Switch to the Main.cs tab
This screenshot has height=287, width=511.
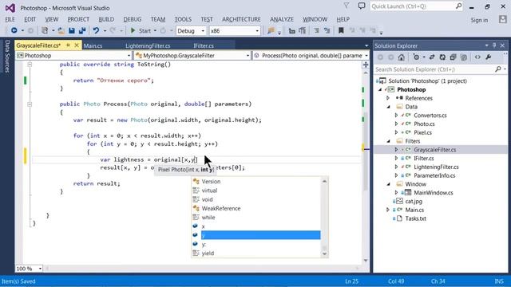click(x=93, y=46)
